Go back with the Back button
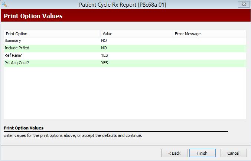The width and height of the screenshot is (251, 161). click(x=174, y=153)
